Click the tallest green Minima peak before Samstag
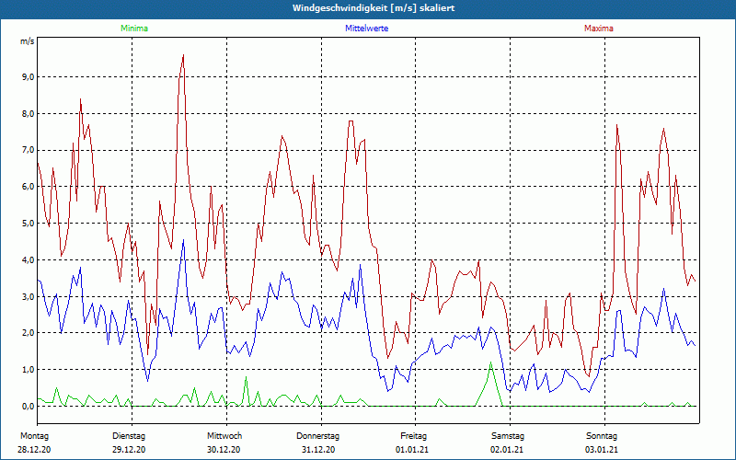 coord(490,364)
